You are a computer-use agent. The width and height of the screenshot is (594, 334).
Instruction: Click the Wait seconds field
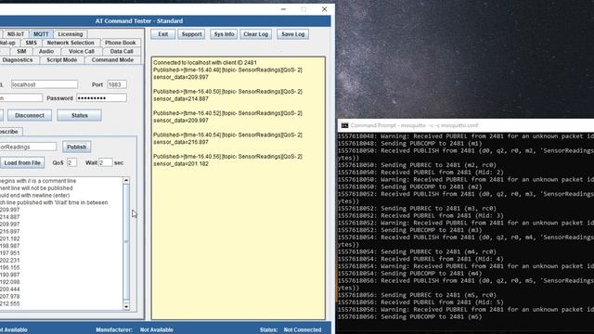click(x=105, y=163)
